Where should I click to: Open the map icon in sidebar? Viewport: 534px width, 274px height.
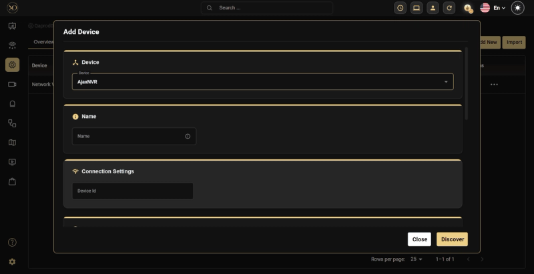[12, 143]
